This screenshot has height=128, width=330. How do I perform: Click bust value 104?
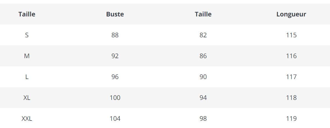pyautogui.click(x=115, y=119)
